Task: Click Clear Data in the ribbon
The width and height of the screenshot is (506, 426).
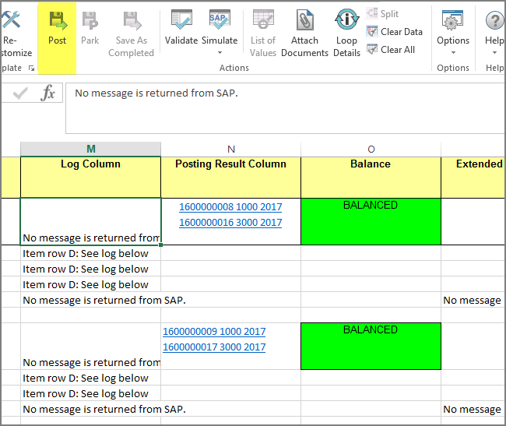Action: 395,32
